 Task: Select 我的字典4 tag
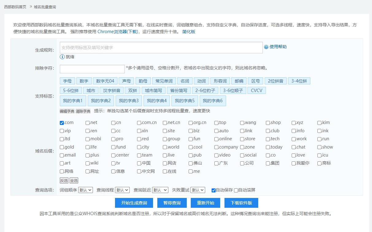(157, 101)
